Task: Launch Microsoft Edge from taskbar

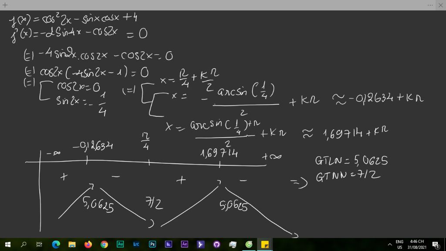Action: (56, 244)
